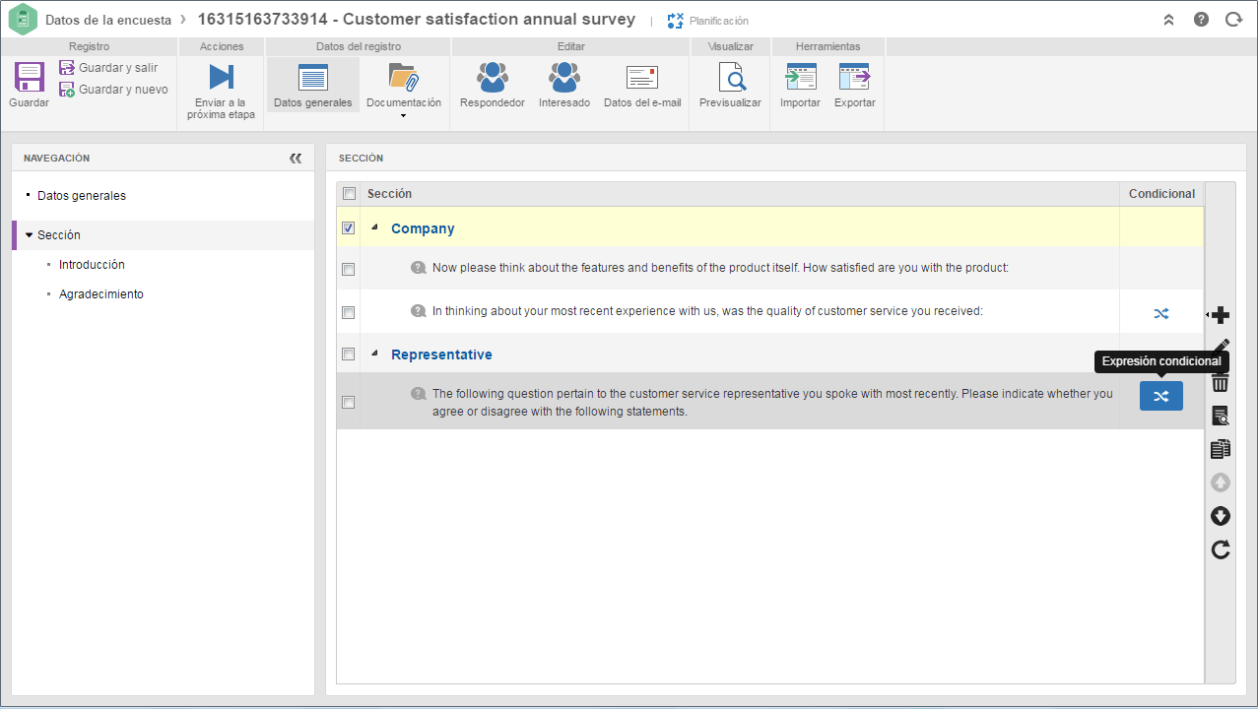Open Datos del e-mail

[x=642, y=85]
